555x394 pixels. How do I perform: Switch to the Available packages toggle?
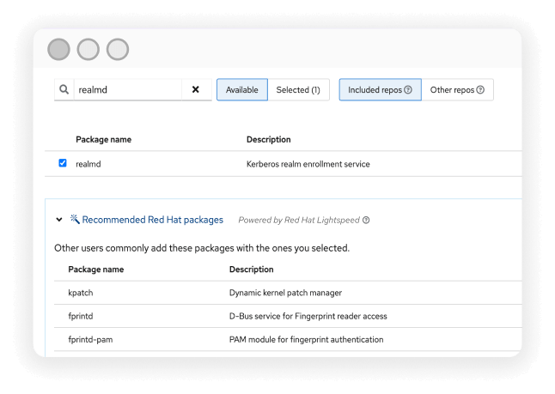(241, 90)
